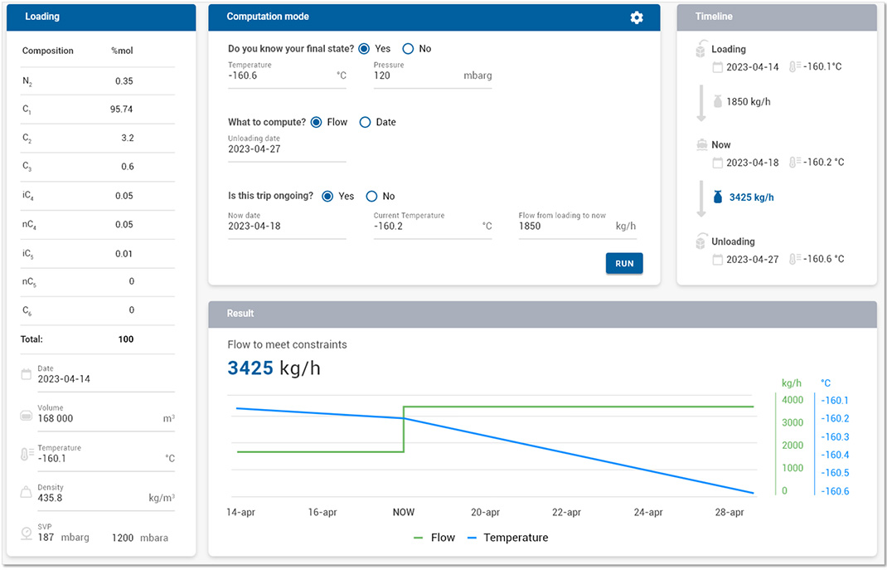Select Flow as what to compute
This screenshot has height=570, width=887.
(x=316, y=122)
